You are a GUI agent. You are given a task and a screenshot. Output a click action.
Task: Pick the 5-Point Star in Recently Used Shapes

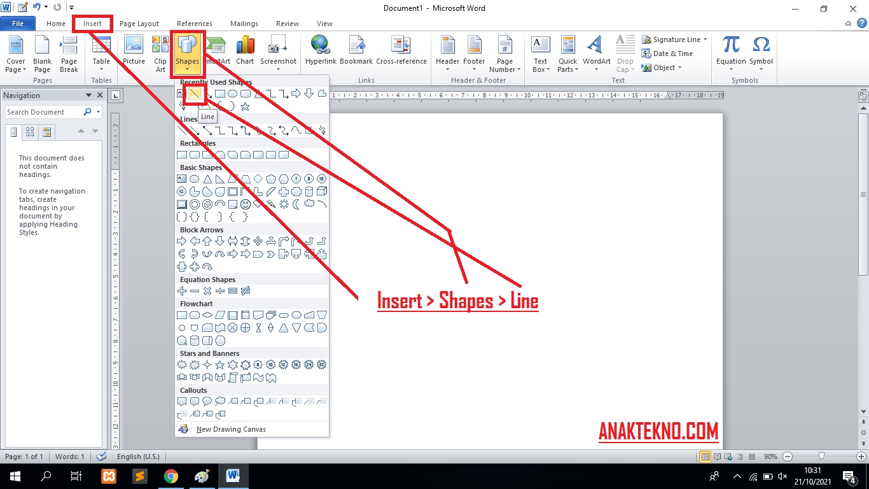click(x=246, y=106)
